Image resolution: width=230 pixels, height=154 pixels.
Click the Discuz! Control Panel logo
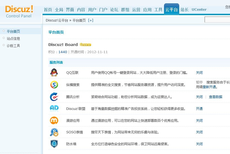tap(19, 12)
